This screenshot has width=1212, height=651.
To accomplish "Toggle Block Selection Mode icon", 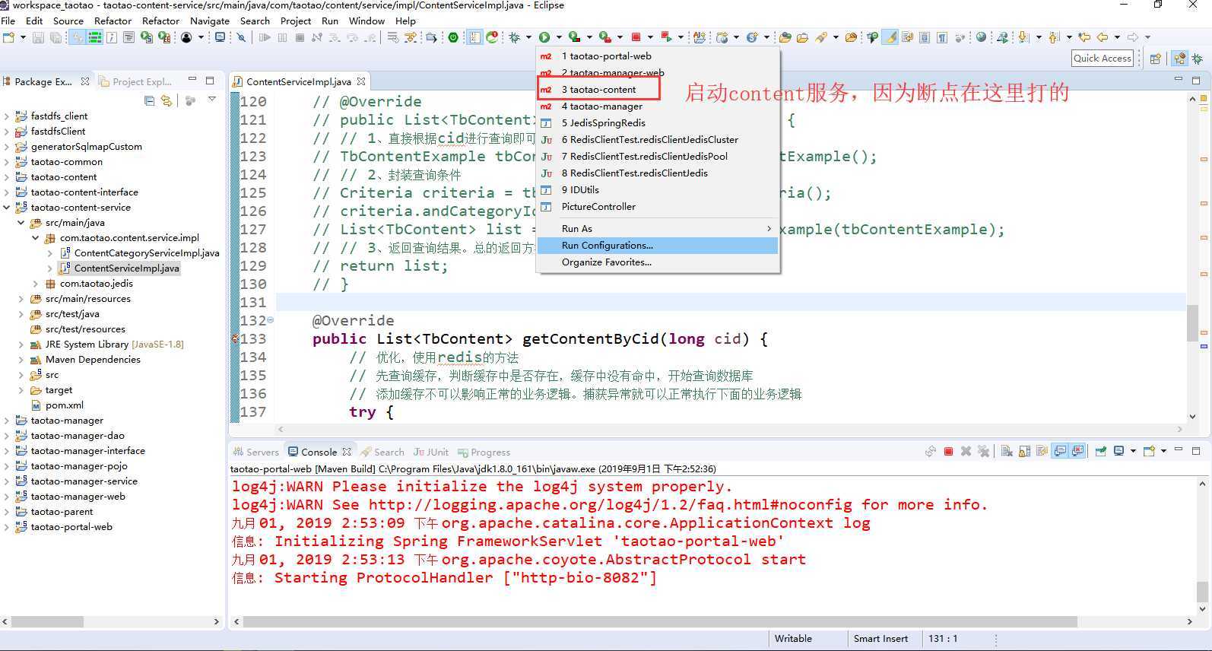I will coord(925,37).
